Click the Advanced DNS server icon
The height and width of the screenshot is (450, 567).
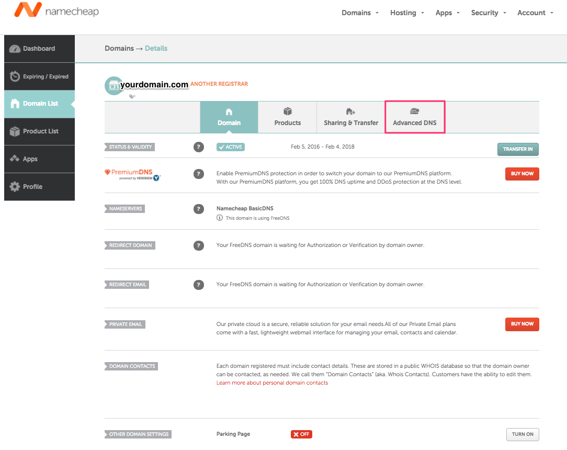tap(414, 111)
